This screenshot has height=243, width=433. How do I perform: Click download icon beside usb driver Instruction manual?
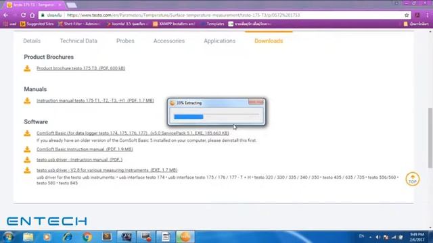coord(27,160)
